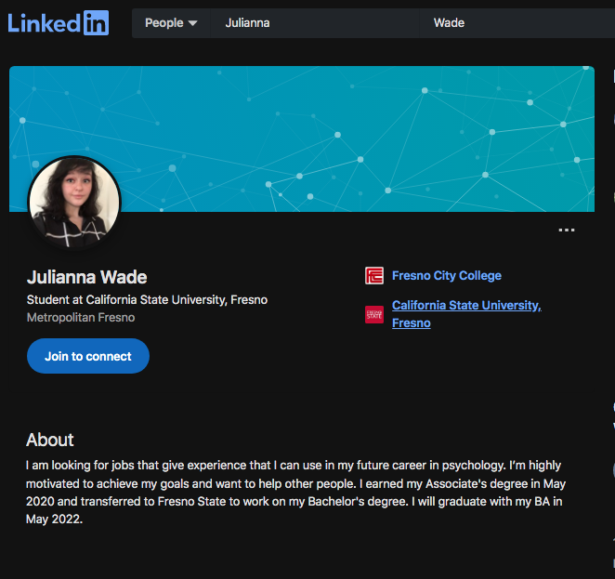Viewport: 615px width, 579px height.
Task: Select the About section heading
Action: point(50,440)
